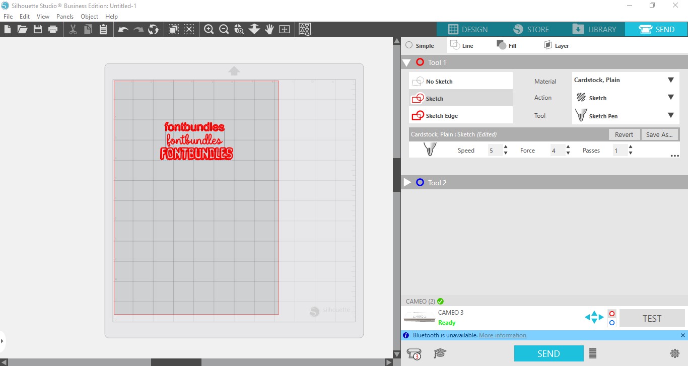Redo the last undone action
The width and height of the screenshot is (688, 366).
pyautogui.click(x=138, y=29)
